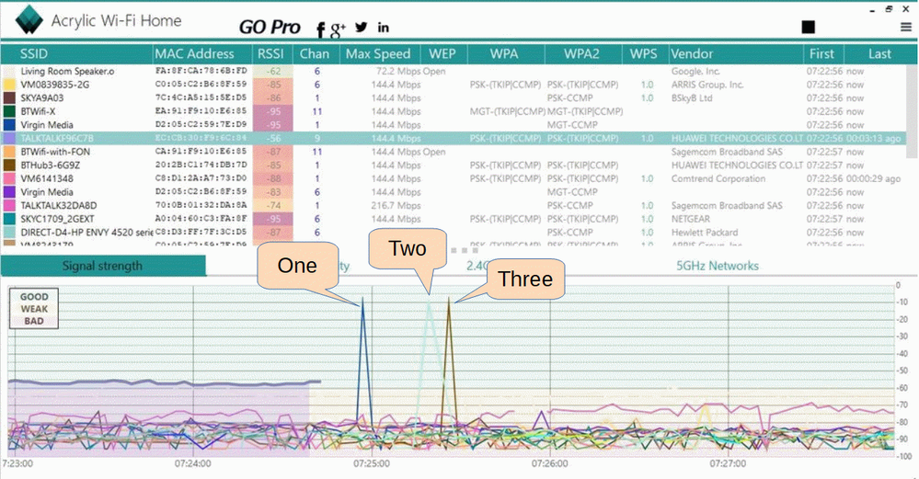Sort the list by SSID header

40,53
